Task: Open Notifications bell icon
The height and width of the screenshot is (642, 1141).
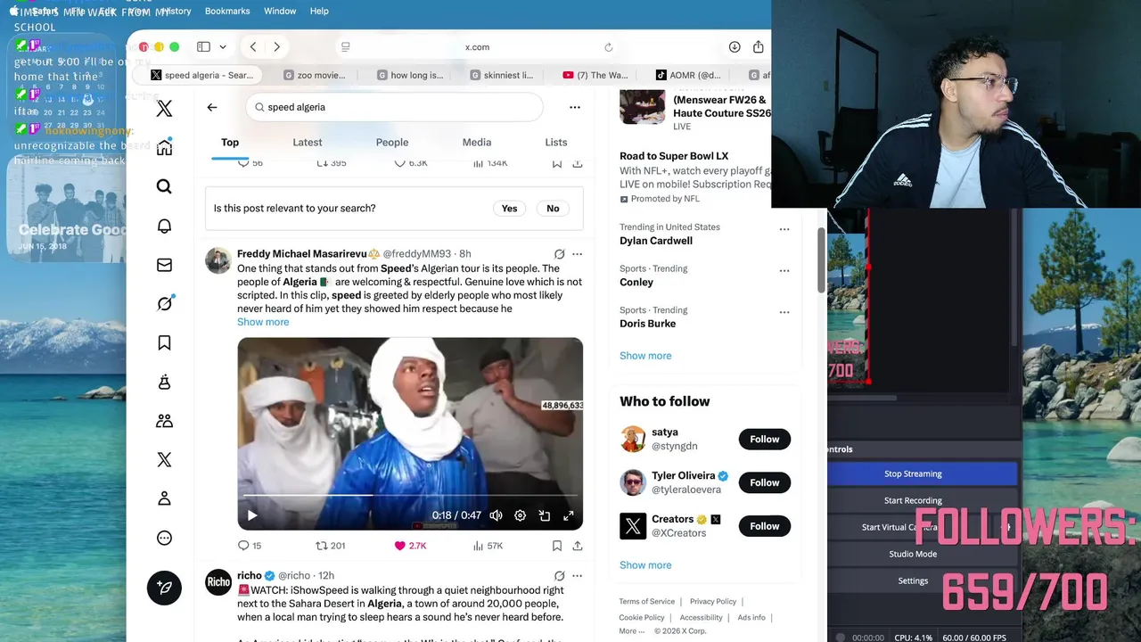Action: click(x=164, y=226)
